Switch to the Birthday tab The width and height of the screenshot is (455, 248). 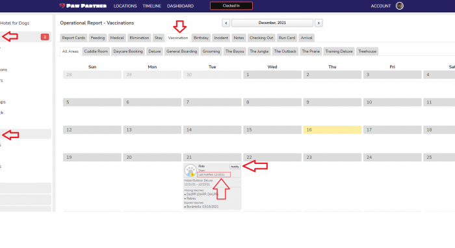[201, 38]
